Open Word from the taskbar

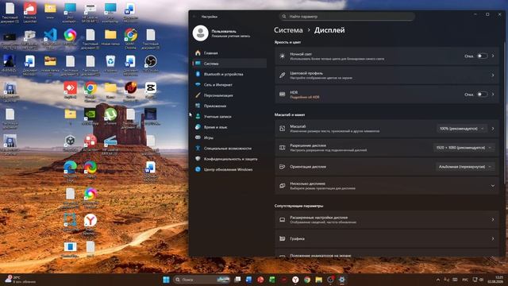point(248,280)
